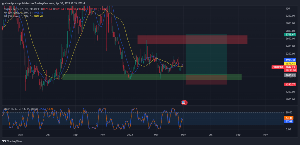Click the Stoch RSI (3, 3, 14, 14, close) legend
This screenshot has width=300, height=145.
21,109
